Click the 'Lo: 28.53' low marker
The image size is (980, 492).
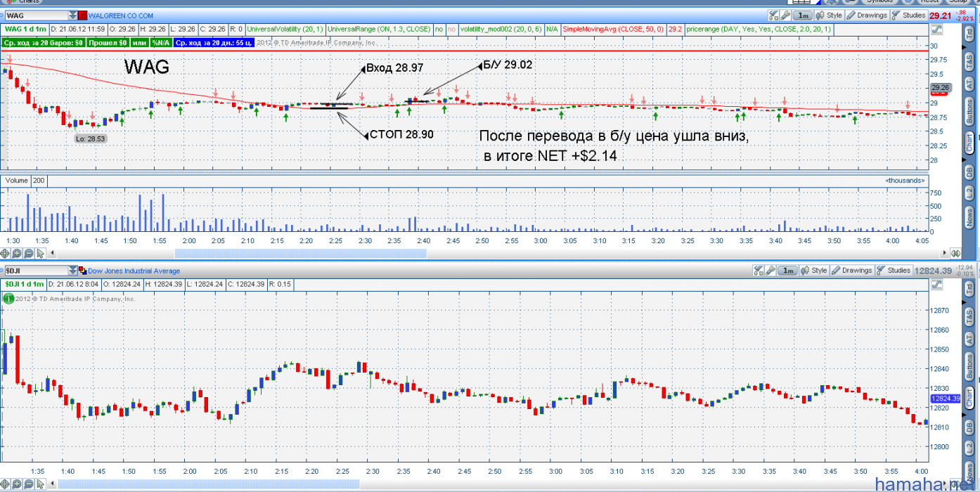(90, 139)
